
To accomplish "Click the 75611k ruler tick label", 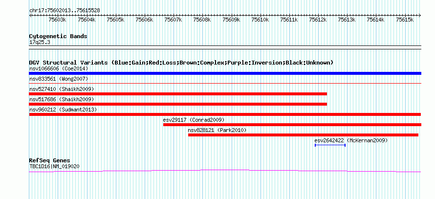I will [x=289, y=20].
